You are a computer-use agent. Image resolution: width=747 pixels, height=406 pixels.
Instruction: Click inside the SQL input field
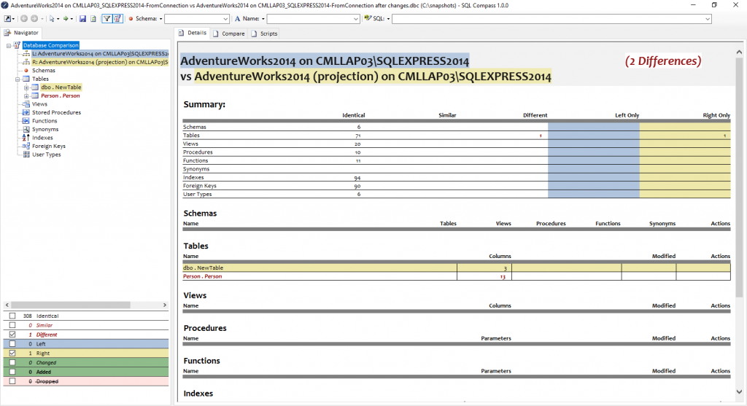click(x=551, y=19)
